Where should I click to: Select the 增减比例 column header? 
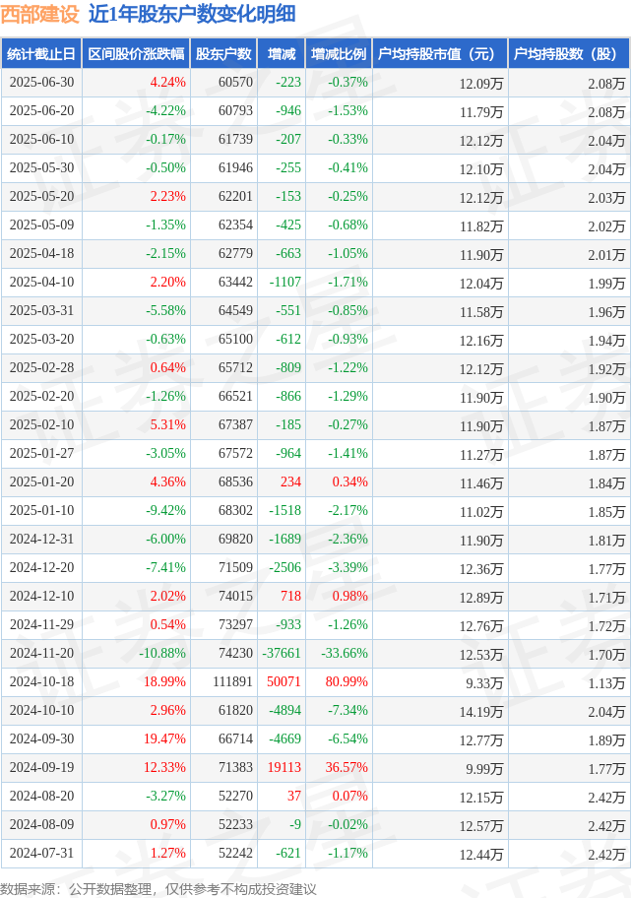click(x=339, y=54)
